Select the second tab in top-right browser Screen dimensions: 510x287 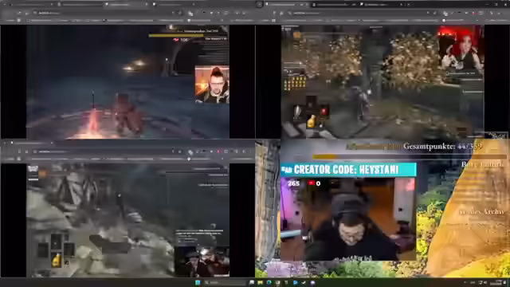point(335,5)
